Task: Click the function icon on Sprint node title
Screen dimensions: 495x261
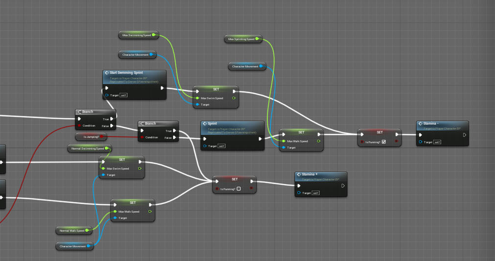Action: point(205,124)
